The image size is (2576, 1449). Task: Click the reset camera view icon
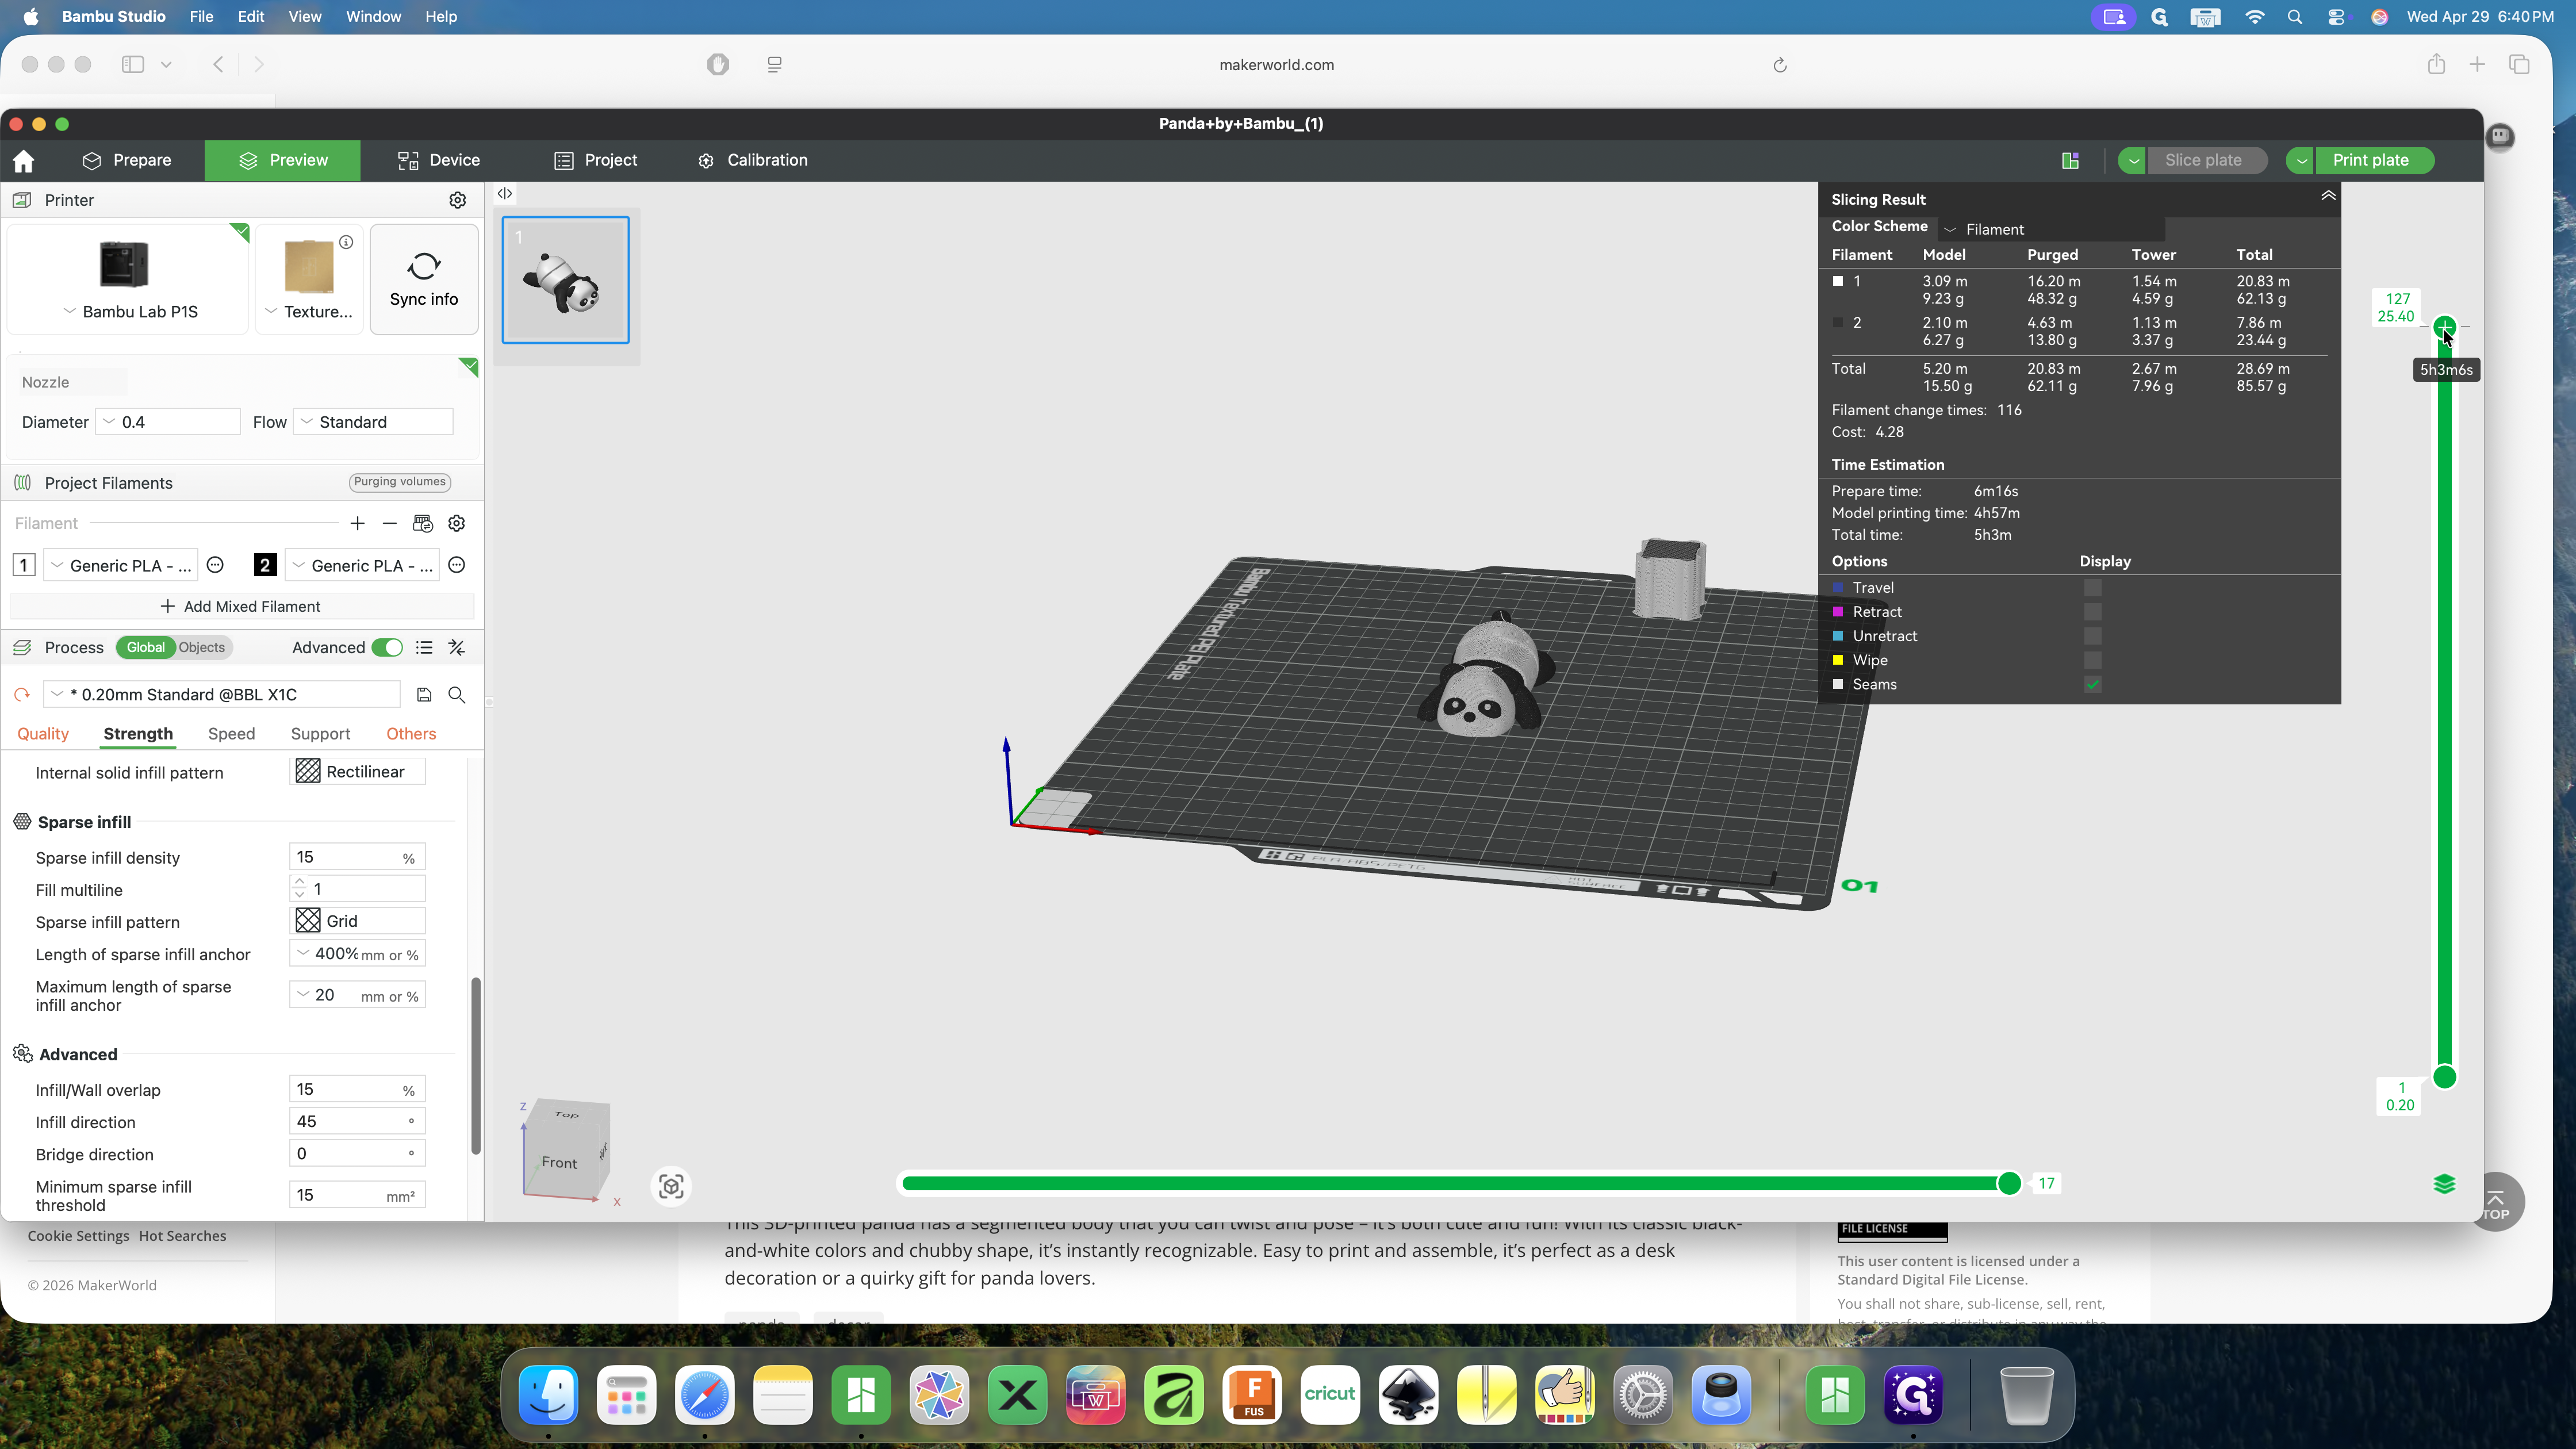click(x=671, y=1187)
